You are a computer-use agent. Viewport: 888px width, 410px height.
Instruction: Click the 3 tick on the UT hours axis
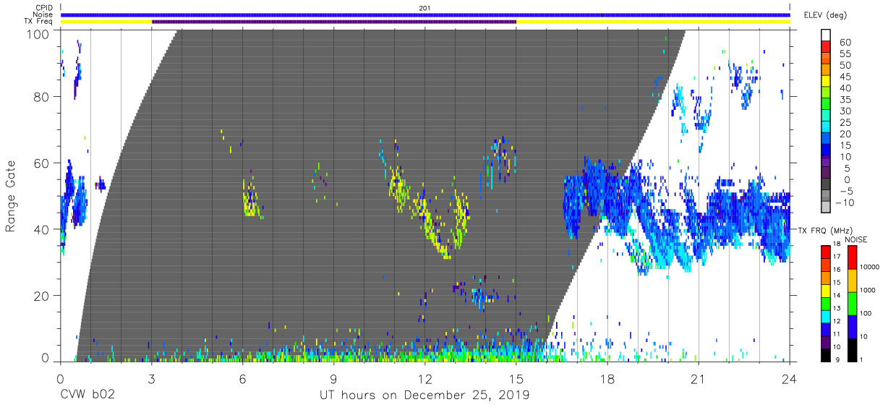[151, 378]
